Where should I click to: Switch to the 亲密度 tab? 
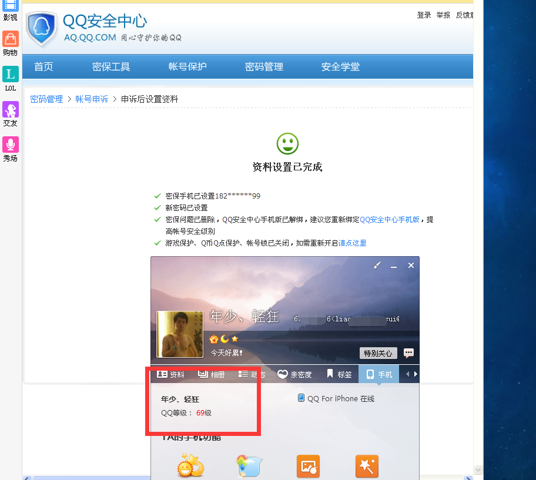[x=294, y=374]
